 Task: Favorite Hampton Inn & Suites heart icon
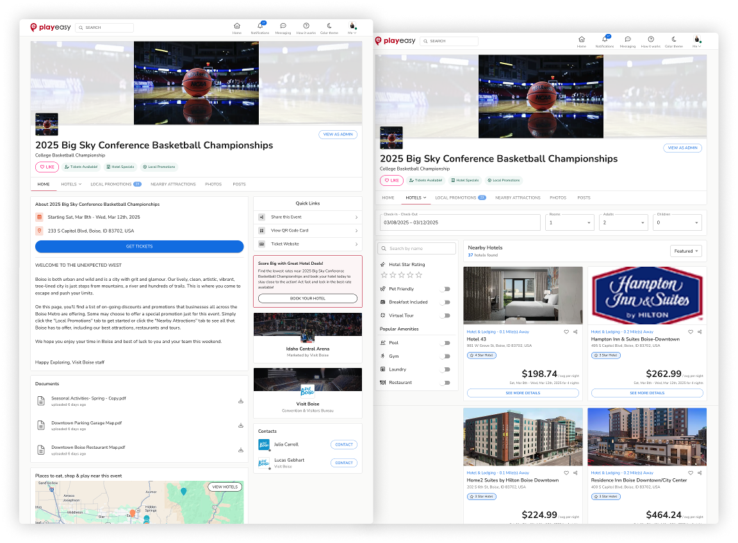(x=691, y=332)
